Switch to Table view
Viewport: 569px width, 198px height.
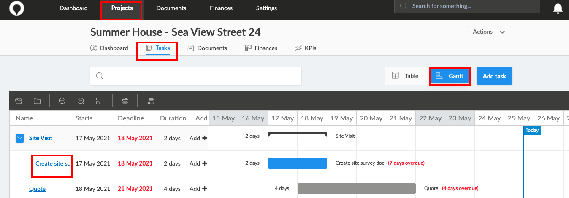[405, 76]
